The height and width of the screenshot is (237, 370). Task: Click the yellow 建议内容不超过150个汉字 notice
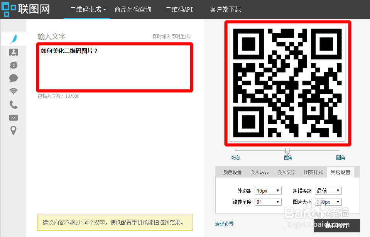click(x=115, y=222)
